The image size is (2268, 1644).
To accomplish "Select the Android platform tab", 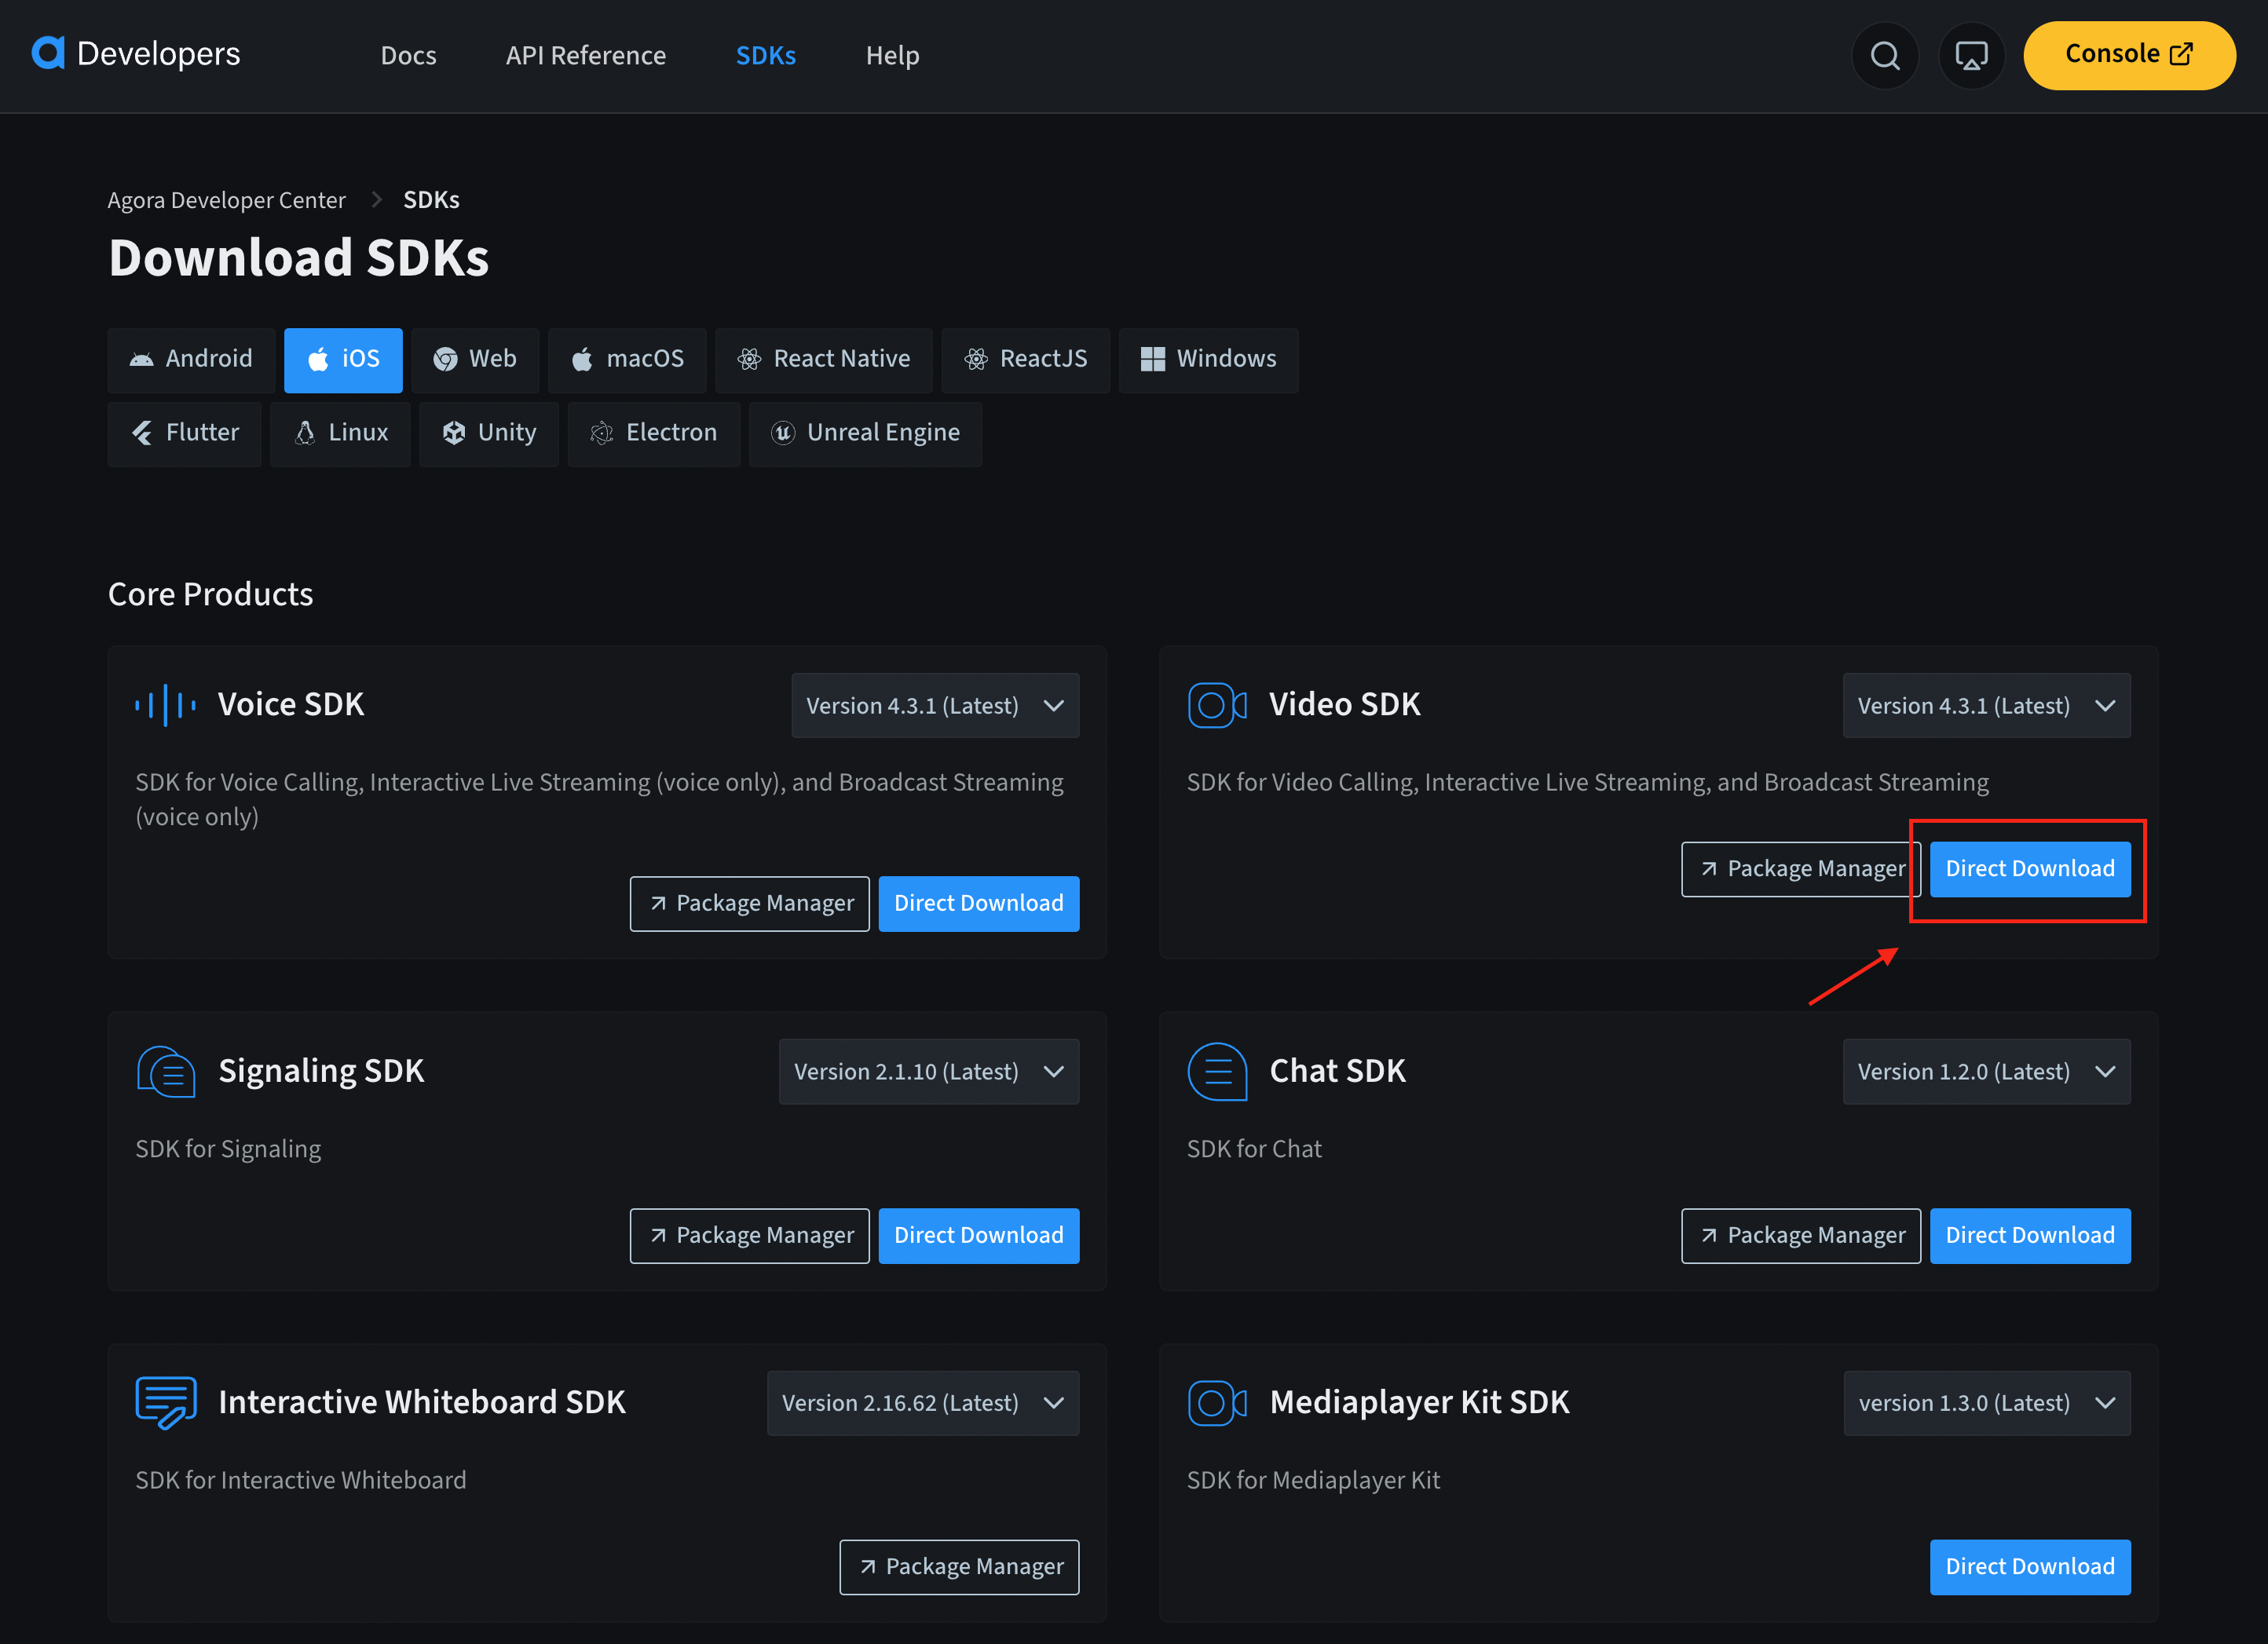I will coord(191,359).
